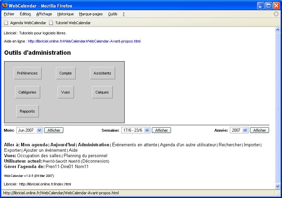Open the Aide link
Viewport: 282px width, 198px height.
coord(73,150)
